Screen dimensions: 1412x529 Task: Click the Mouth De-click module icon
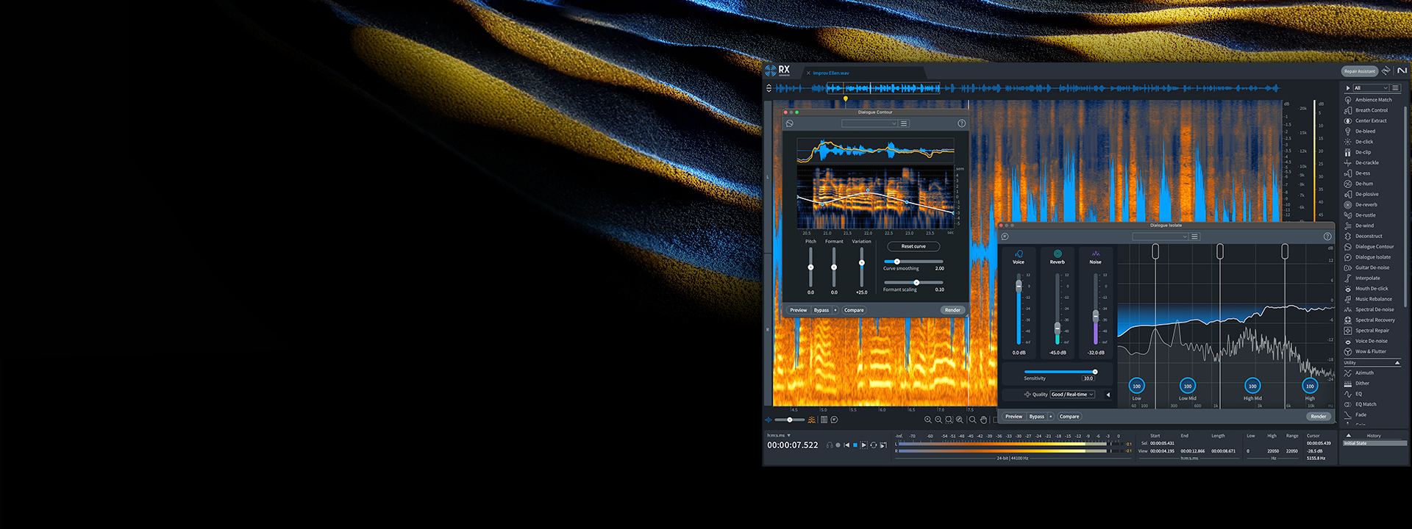(x=1348, y=289)
